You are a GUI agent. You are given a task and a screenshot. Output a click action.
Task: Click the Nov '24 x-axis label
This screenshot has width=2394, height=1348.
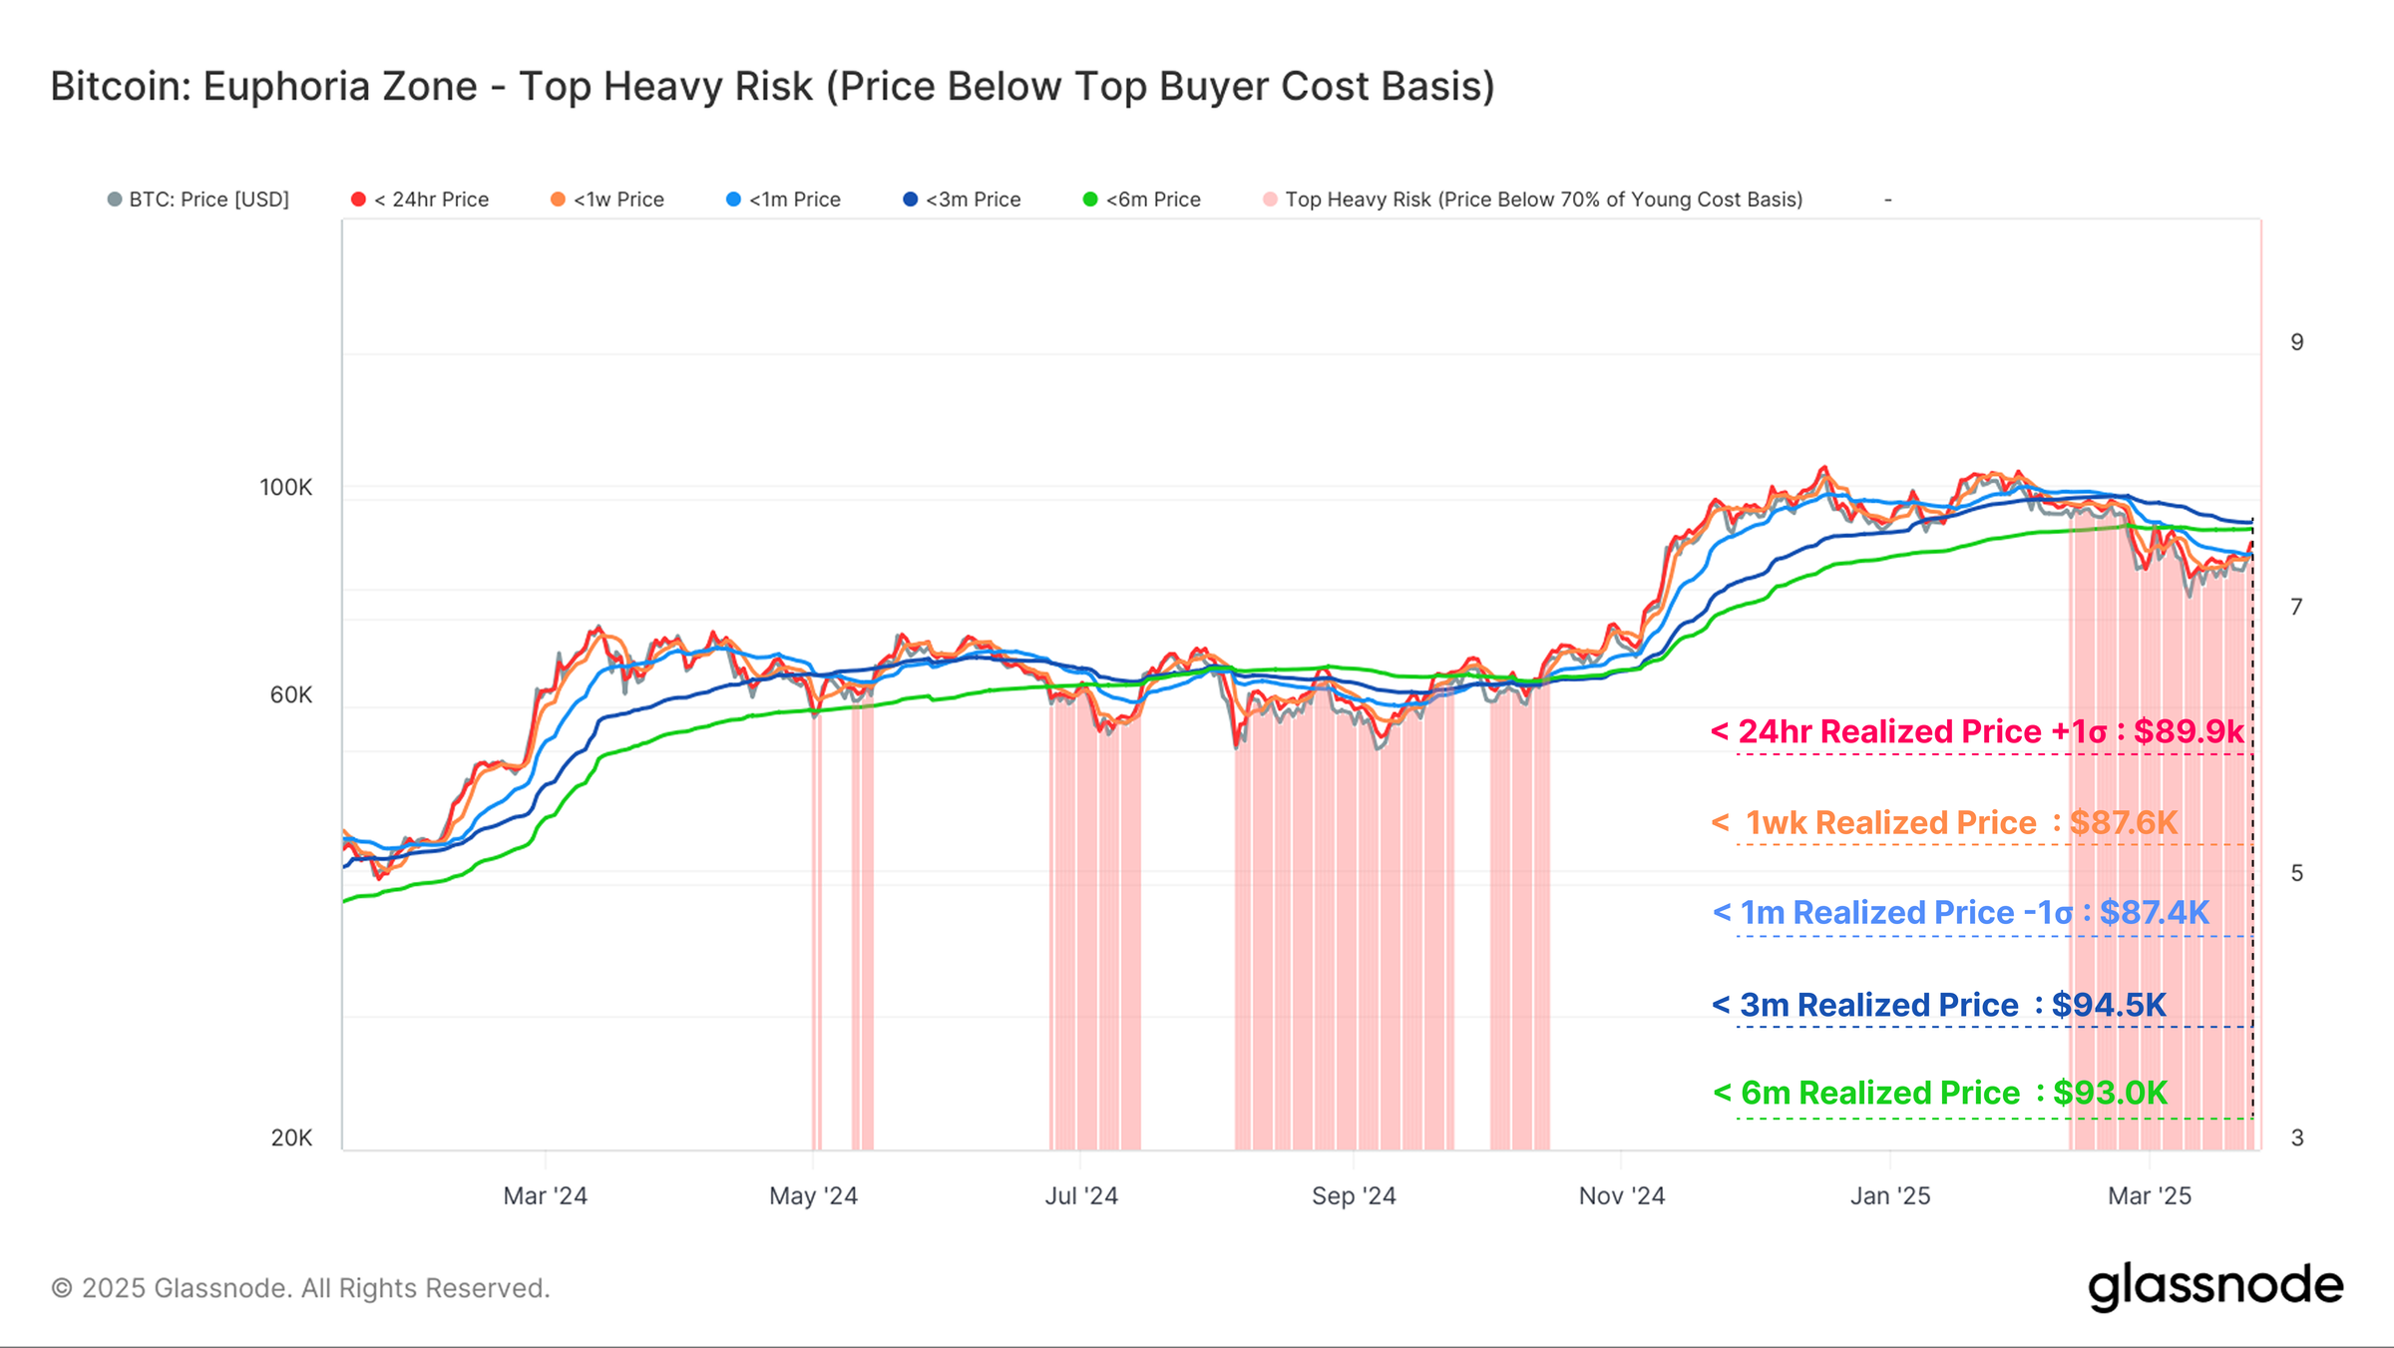tap(1622, 1195)
